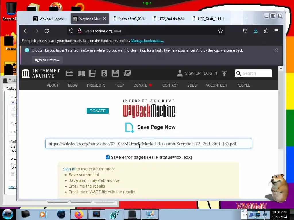Click the Firefox taskbar icon
Screen dimensions: 294x220
coord(79,214)
